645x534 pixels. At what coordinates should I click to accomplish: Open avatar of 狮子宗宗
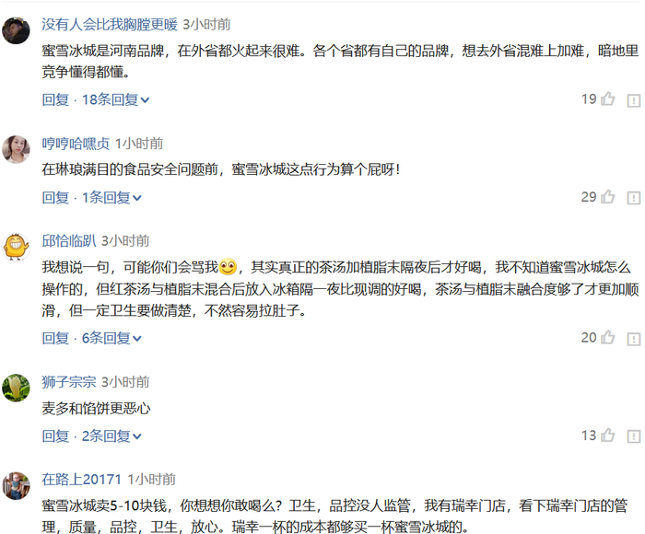tap(16, 388)
